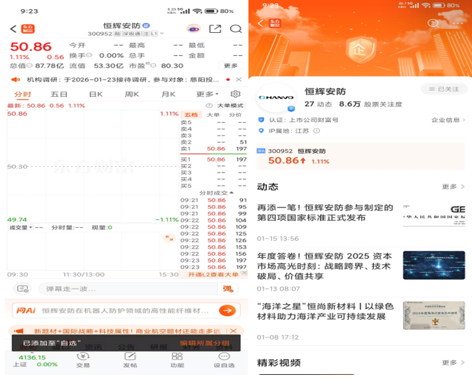
Task: Tap the 卖1 50.86 order row
Action: pos(214,148)
